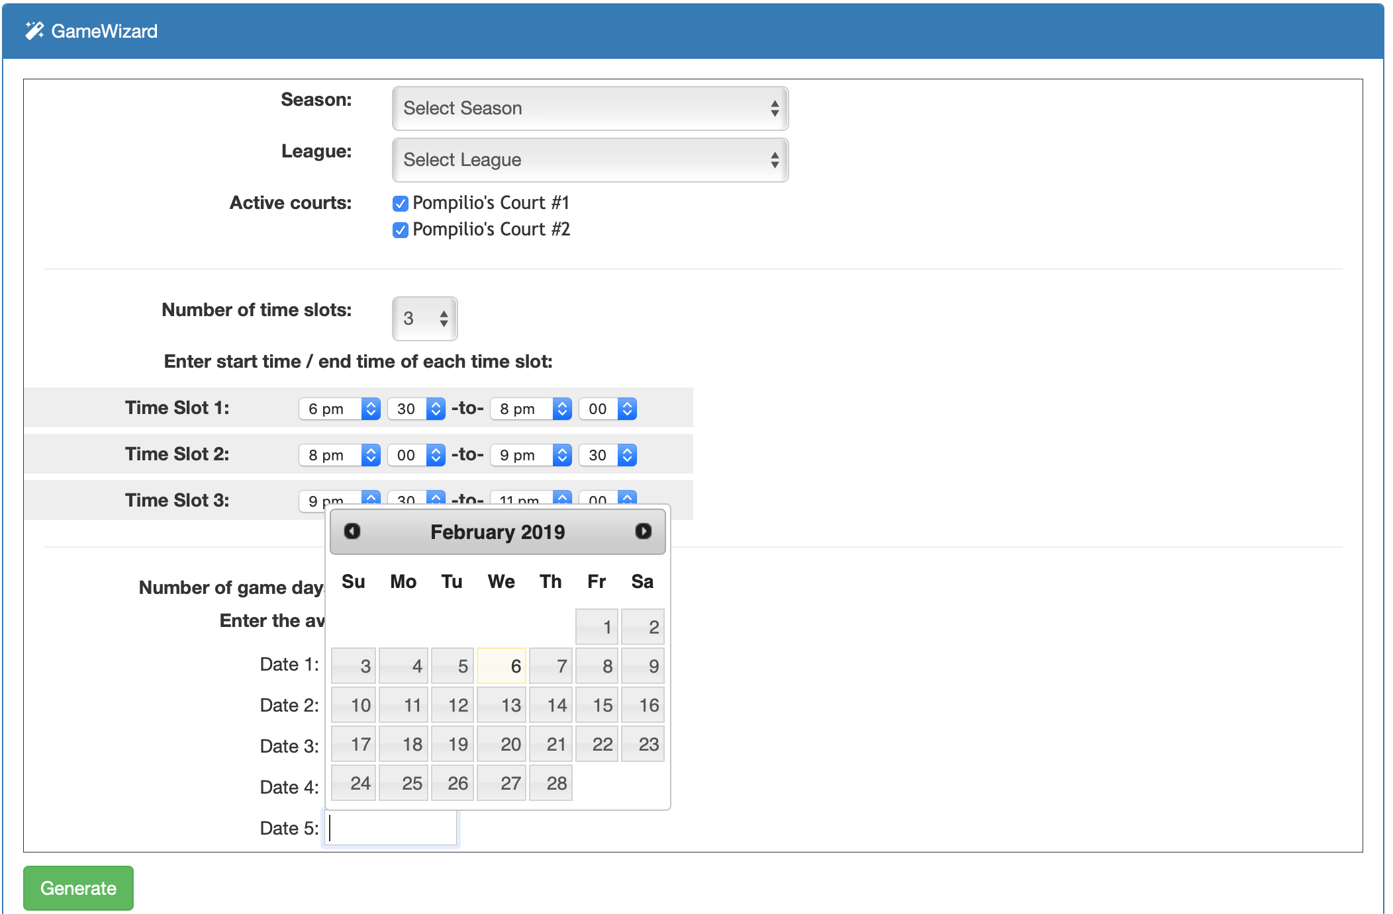1393x914 pixels.
Task: Click the Date 5 input field
Action: 391,828
